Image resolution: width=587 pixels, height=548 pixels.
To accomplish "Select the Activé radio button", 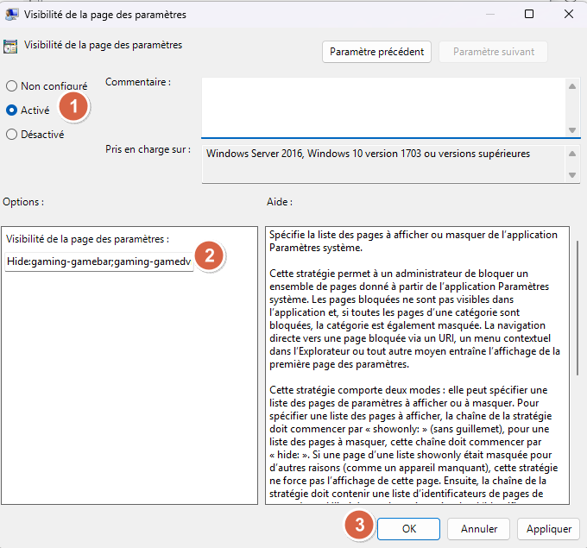I will (11, 110).
